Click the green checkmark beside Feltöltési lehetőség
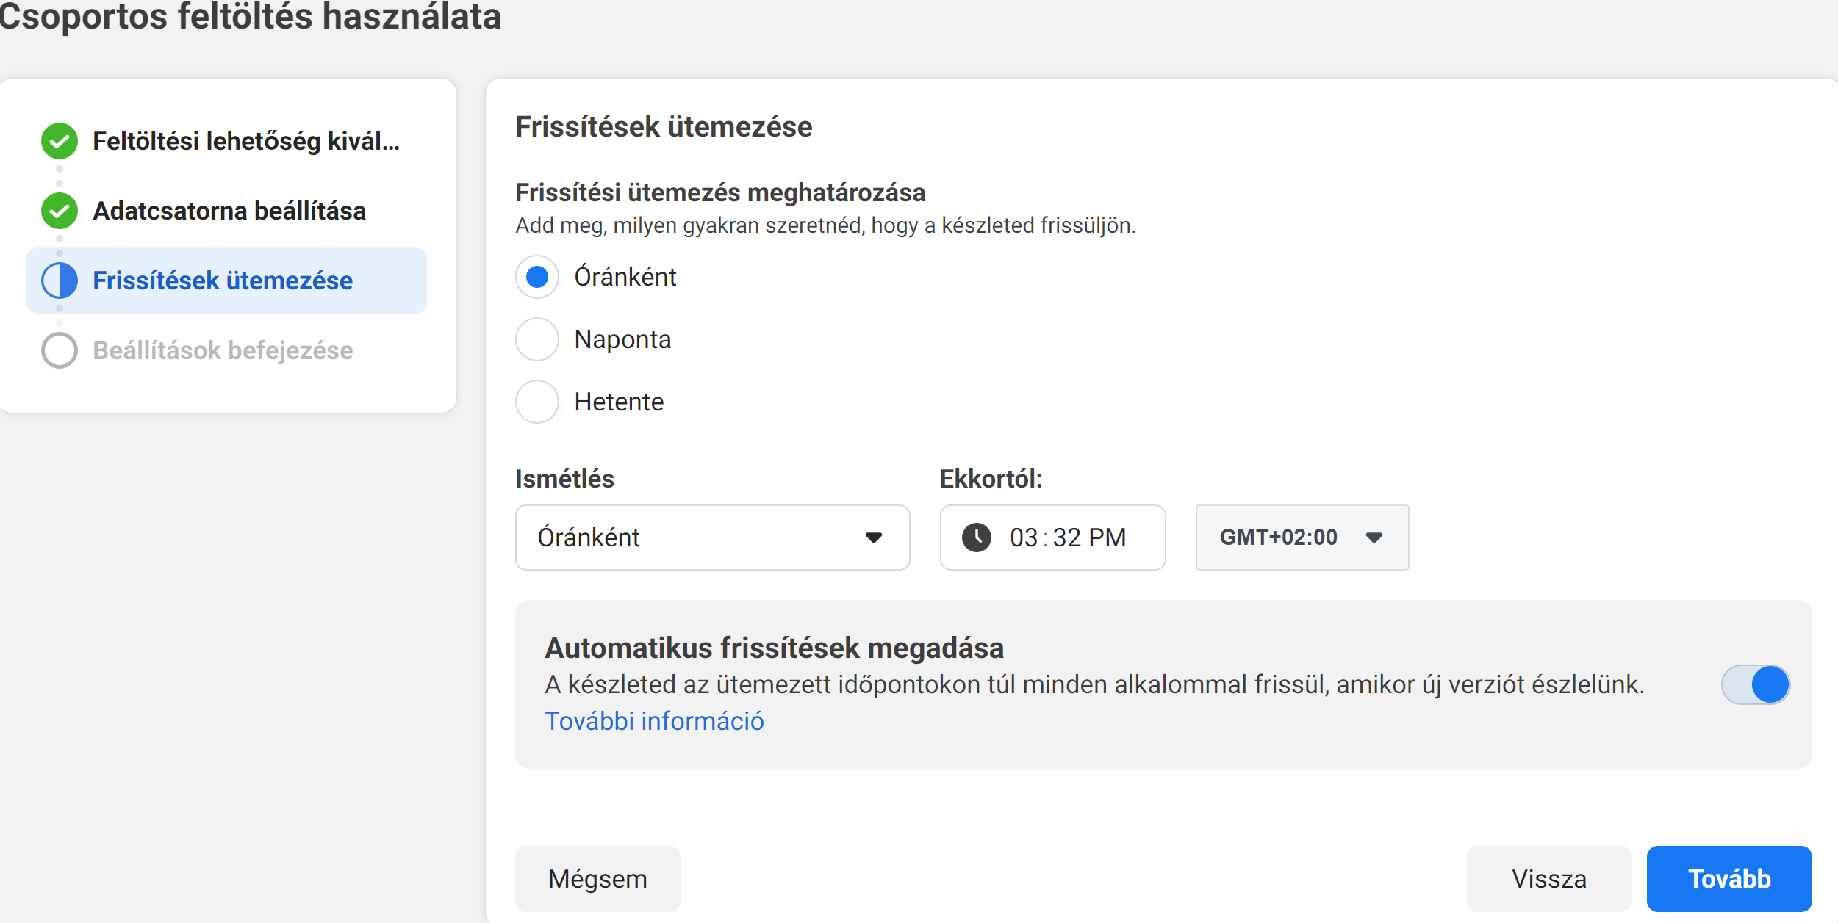The width and height of the screenshot is (1838, 923). pyautogui.click(x=60, y=141)
